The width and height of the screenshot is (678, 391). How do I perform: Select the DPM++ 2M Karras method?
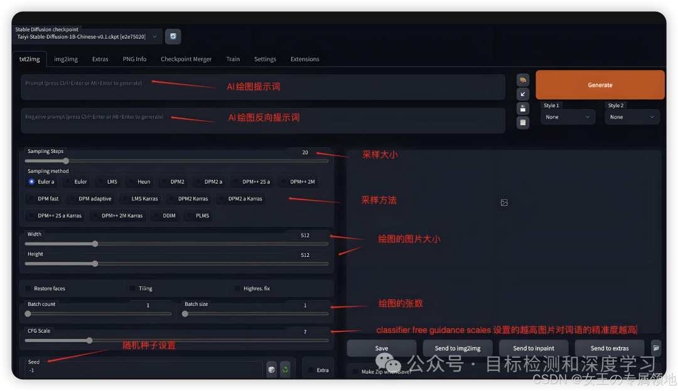[117, 216]
